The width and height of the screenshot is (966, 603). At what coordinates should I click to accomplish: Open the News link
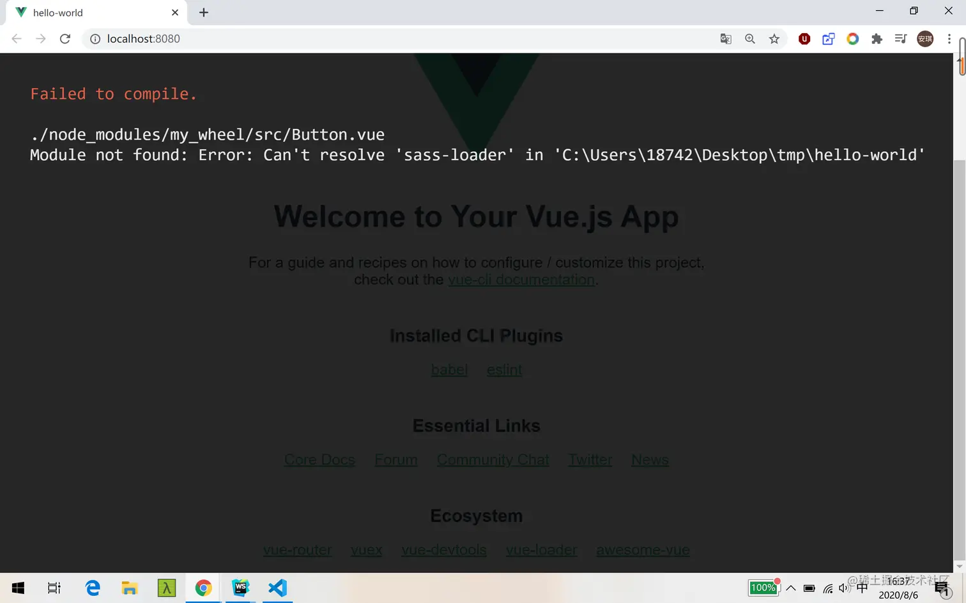650,460
